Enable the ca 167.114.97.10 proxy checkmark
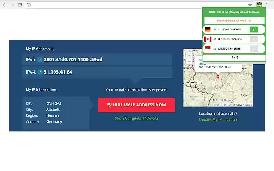The image size is (274, 171). (x=254, y=39)
